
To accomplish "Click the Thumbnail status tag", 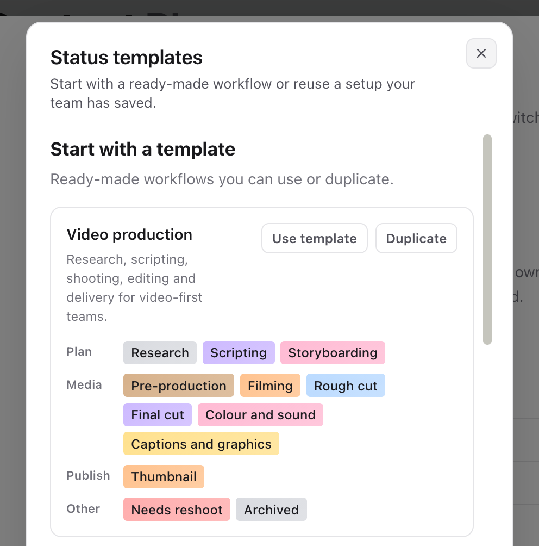I will point(164,477).
